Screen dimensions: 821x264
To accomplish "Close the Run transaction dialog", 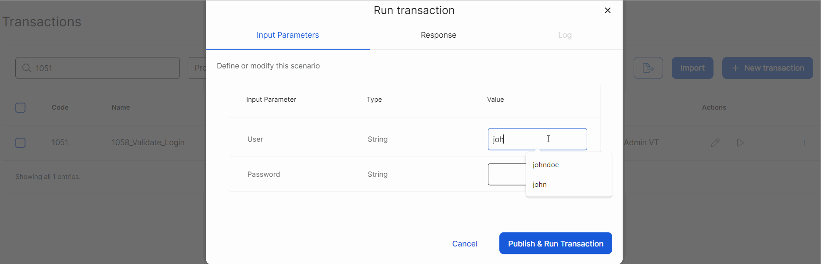I will pos(607,11).
